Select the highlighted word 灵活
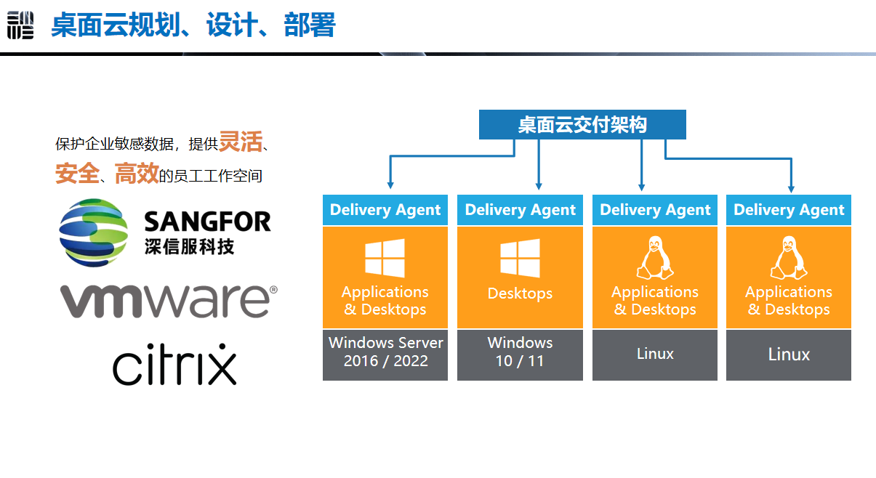The image size is (876, 478). (240, 141)
